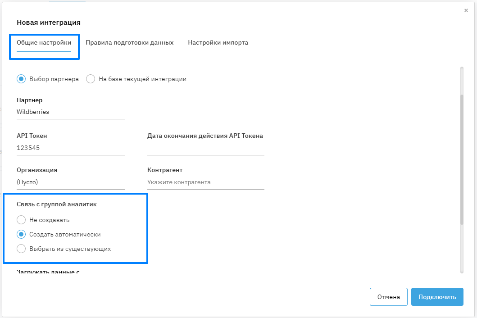Pick Создать автоматически radio option
The width and height of the screenshot is (477, 318).
(x=21, y=235)
